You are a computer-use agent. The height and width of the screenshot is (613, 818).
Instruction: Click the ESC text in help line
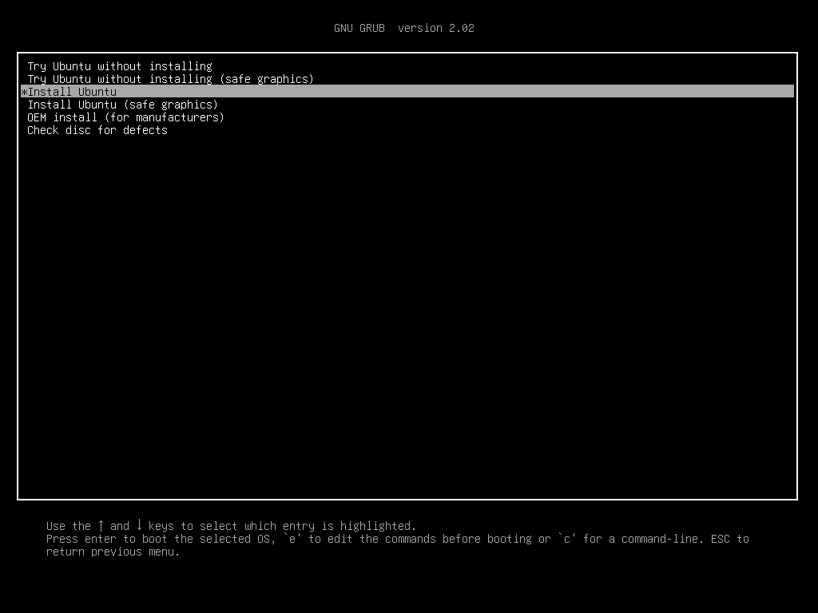[x=720, y=539]
